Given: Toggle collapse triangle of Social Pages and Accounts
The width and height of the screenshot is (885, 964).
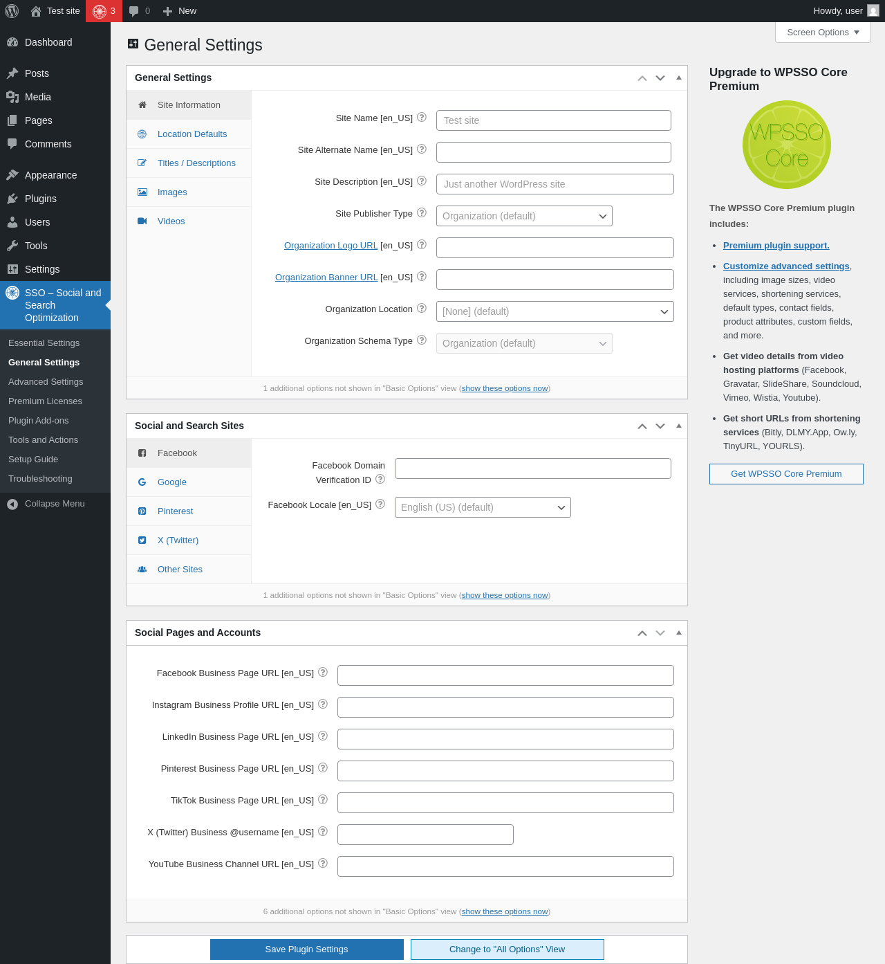Looking at the screenshot, I should (679, 633).
